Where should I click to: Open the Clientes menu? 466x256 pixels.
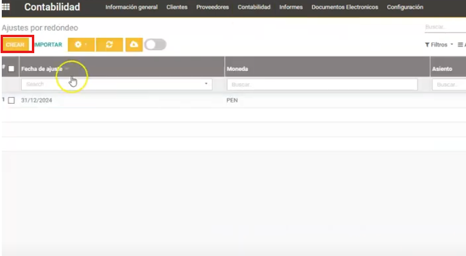177,8
